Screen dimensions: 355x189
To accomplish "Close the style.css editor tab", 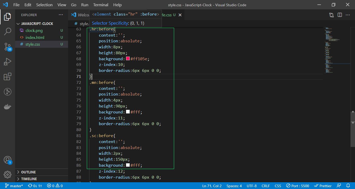I will coord(180,15).
